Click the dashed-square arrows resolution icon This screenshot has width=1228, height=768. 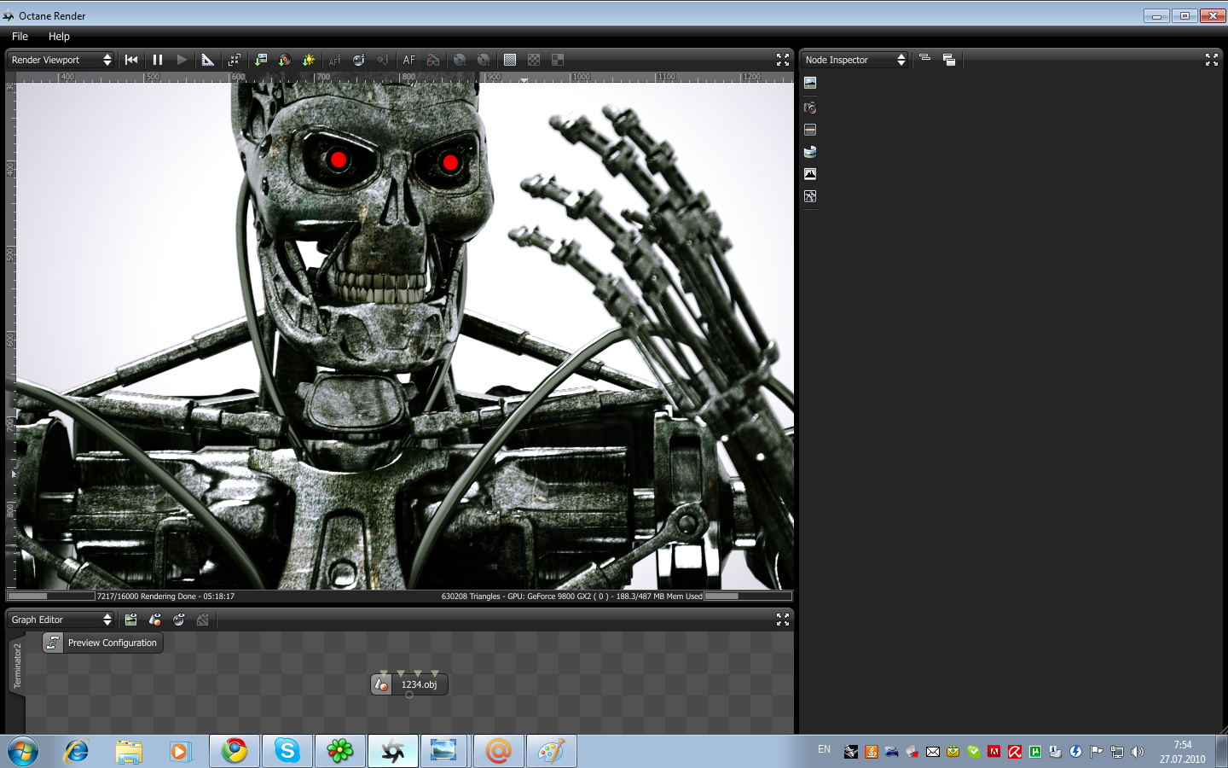(x=235, y=60)
